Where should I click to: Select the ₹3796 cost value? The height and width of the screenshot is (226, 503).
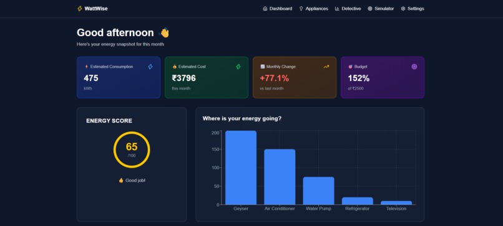[184, 78]
